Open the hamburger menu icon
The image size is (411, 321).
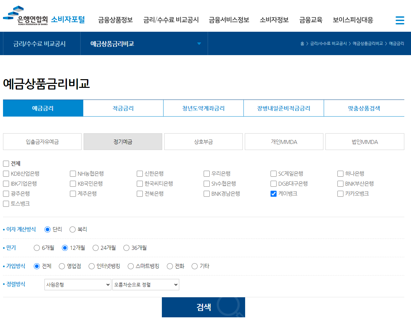point(400,20)
